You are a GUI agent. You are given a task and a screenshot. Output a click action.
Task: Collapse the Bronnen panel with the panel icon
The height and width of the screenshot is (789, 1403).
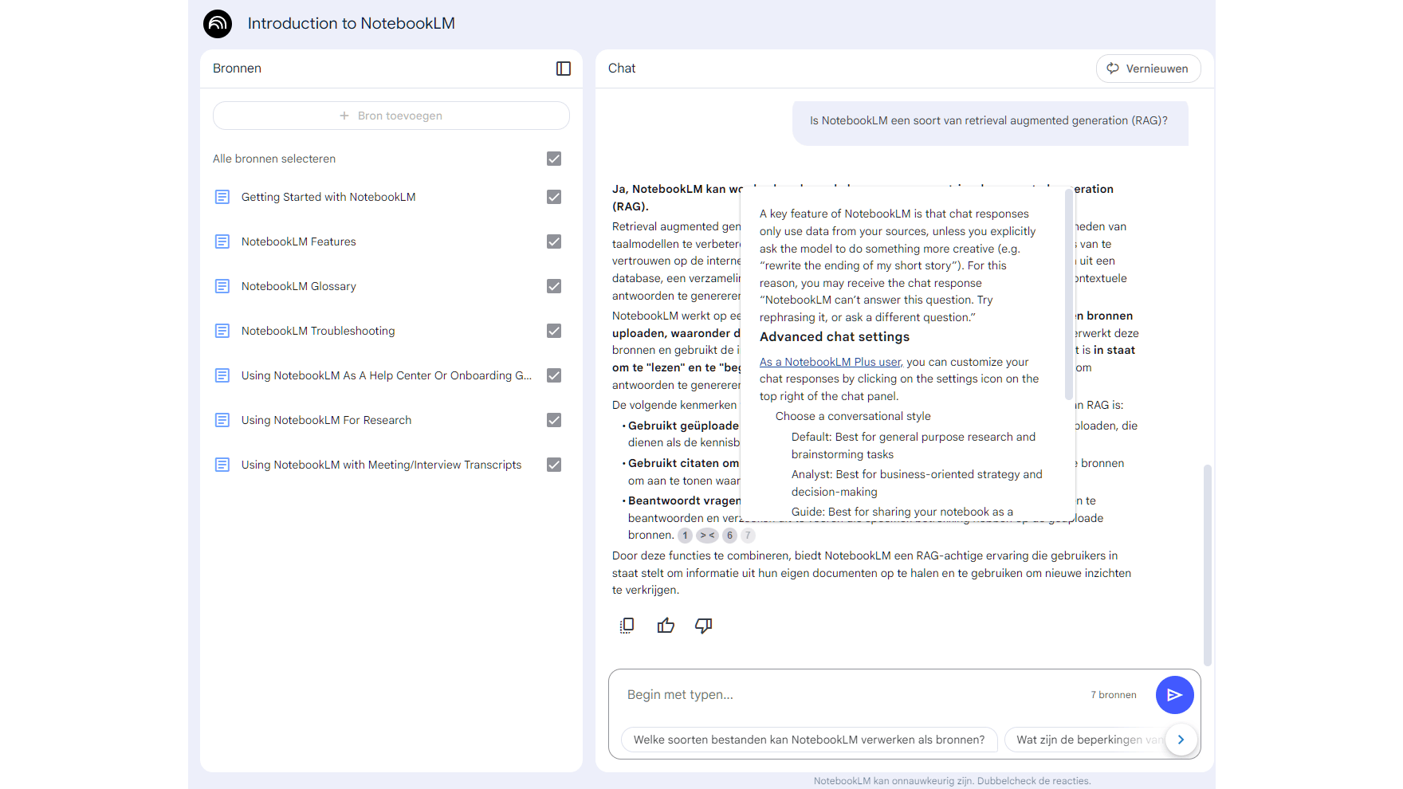[x=564, y=69]
